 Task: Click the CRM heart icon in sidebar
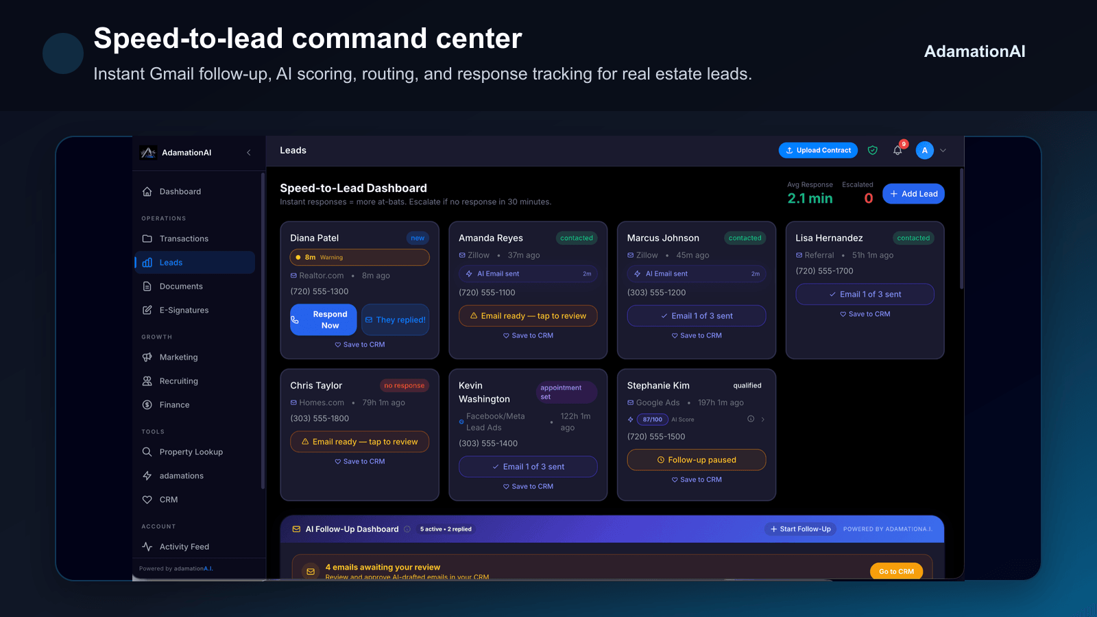point(147,500)
